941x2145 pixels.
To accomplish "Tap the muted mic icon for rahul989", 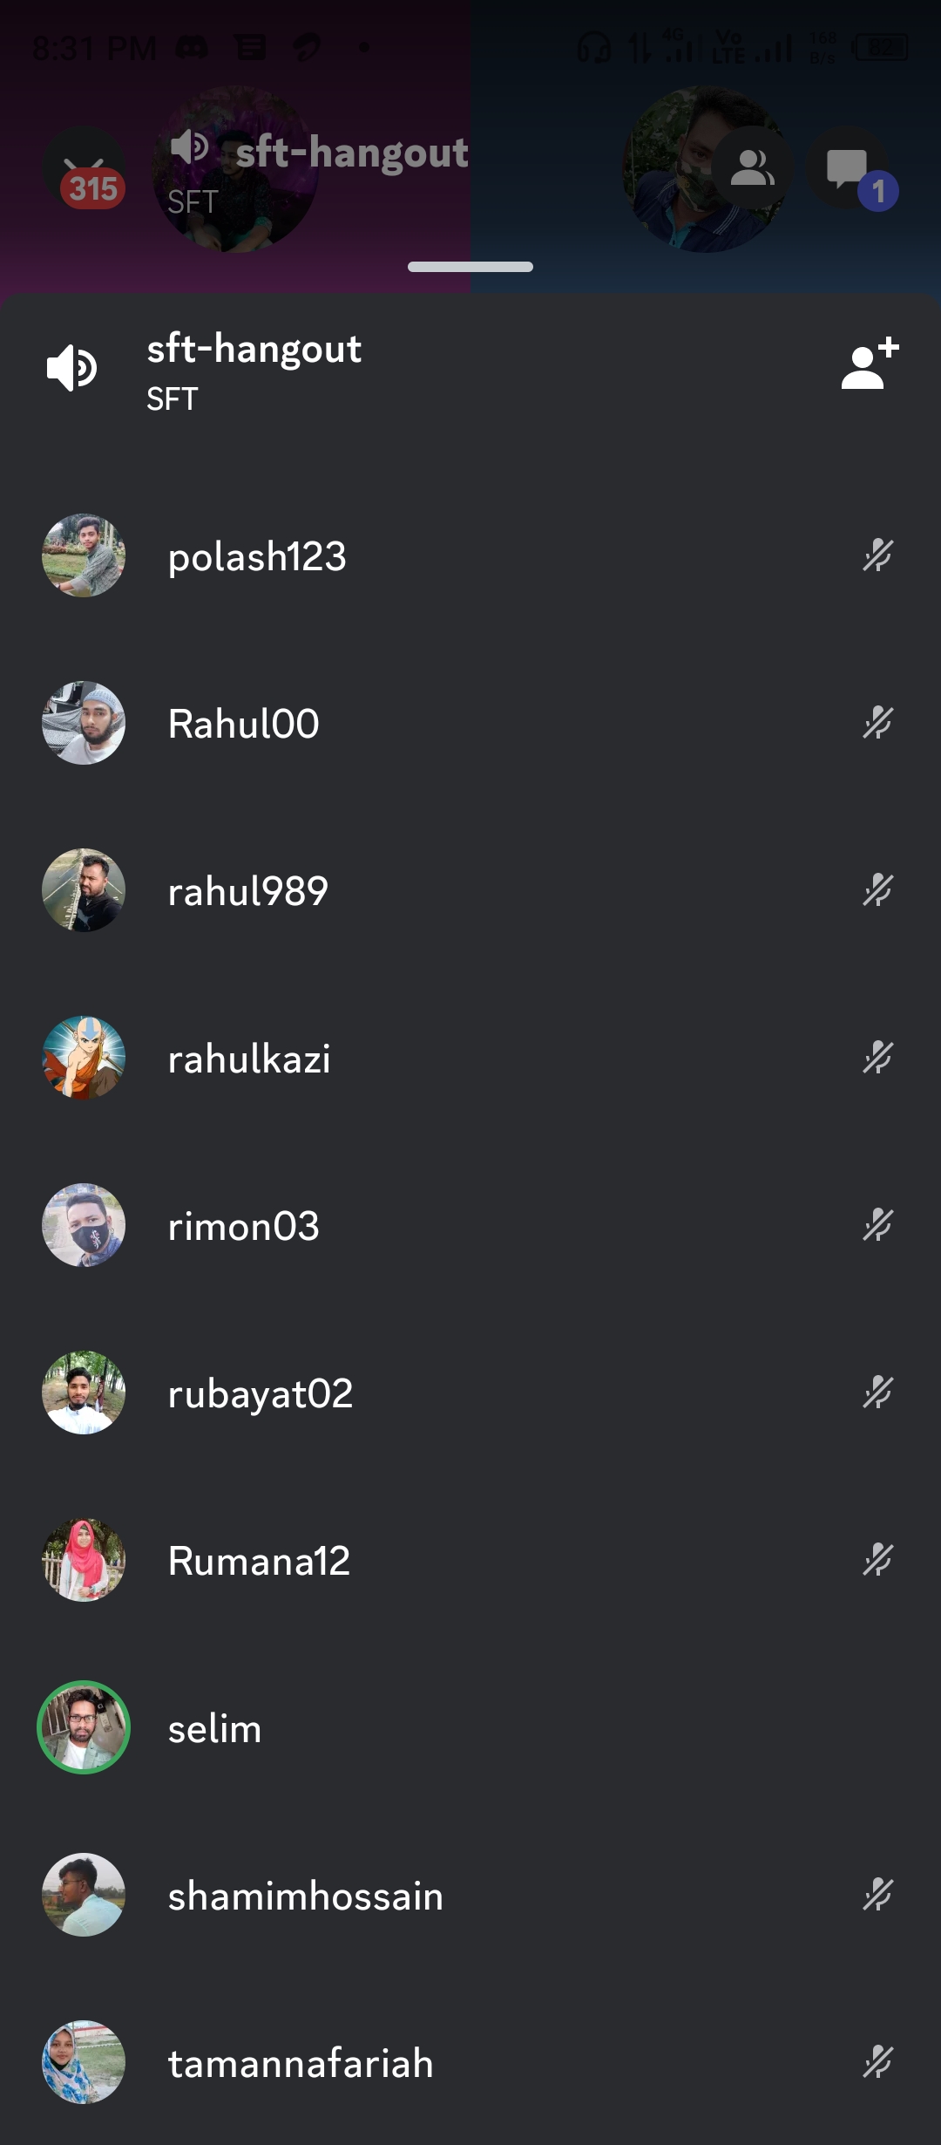I will (x=877, y=890).
